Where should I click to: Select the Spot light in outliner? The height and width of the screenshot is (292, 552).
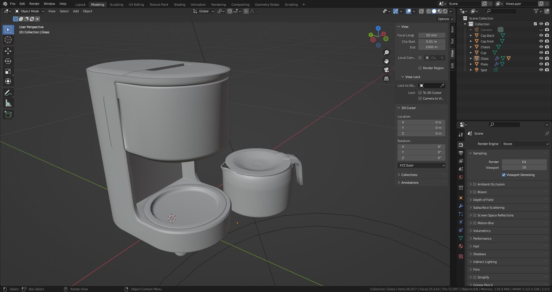click(x=484, y=70)
